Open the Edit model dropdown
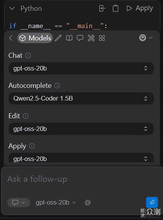 coord(81,129)
